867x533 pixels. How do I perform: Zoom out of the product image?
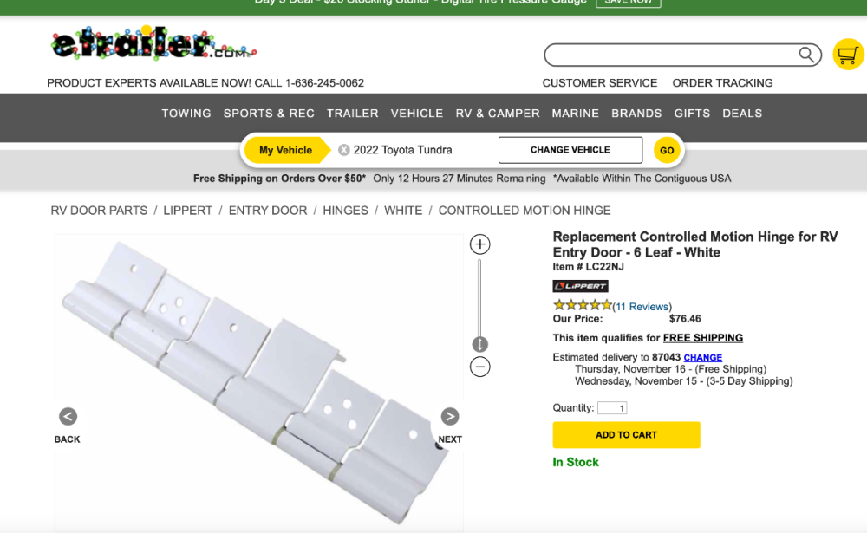(x=480, y=367)
